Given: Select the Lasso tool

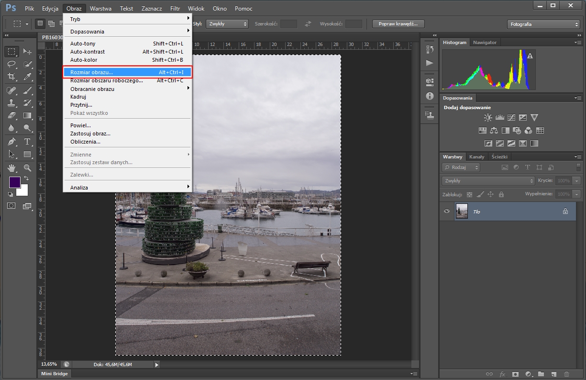Looking at the screenshot, I should pyautogui.click(x=12, y=64).
